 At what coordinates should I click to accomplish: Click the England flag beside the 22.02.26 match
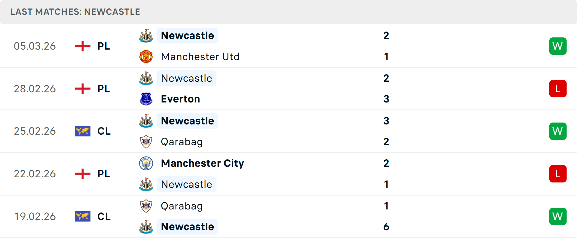pos(82,174)
